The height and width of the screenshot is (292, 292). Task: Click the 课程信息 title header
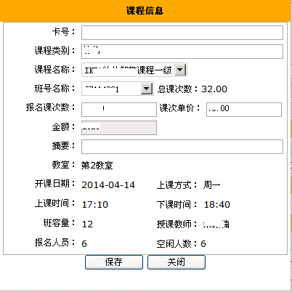click(145, 11)
